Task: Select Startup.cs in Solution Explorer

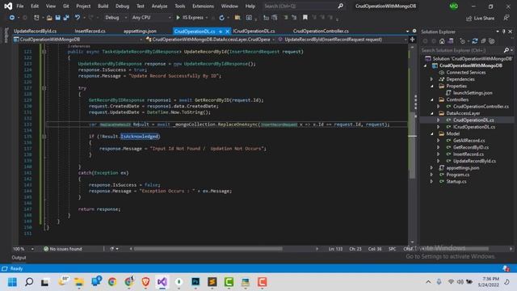Action: coord(456,181)
